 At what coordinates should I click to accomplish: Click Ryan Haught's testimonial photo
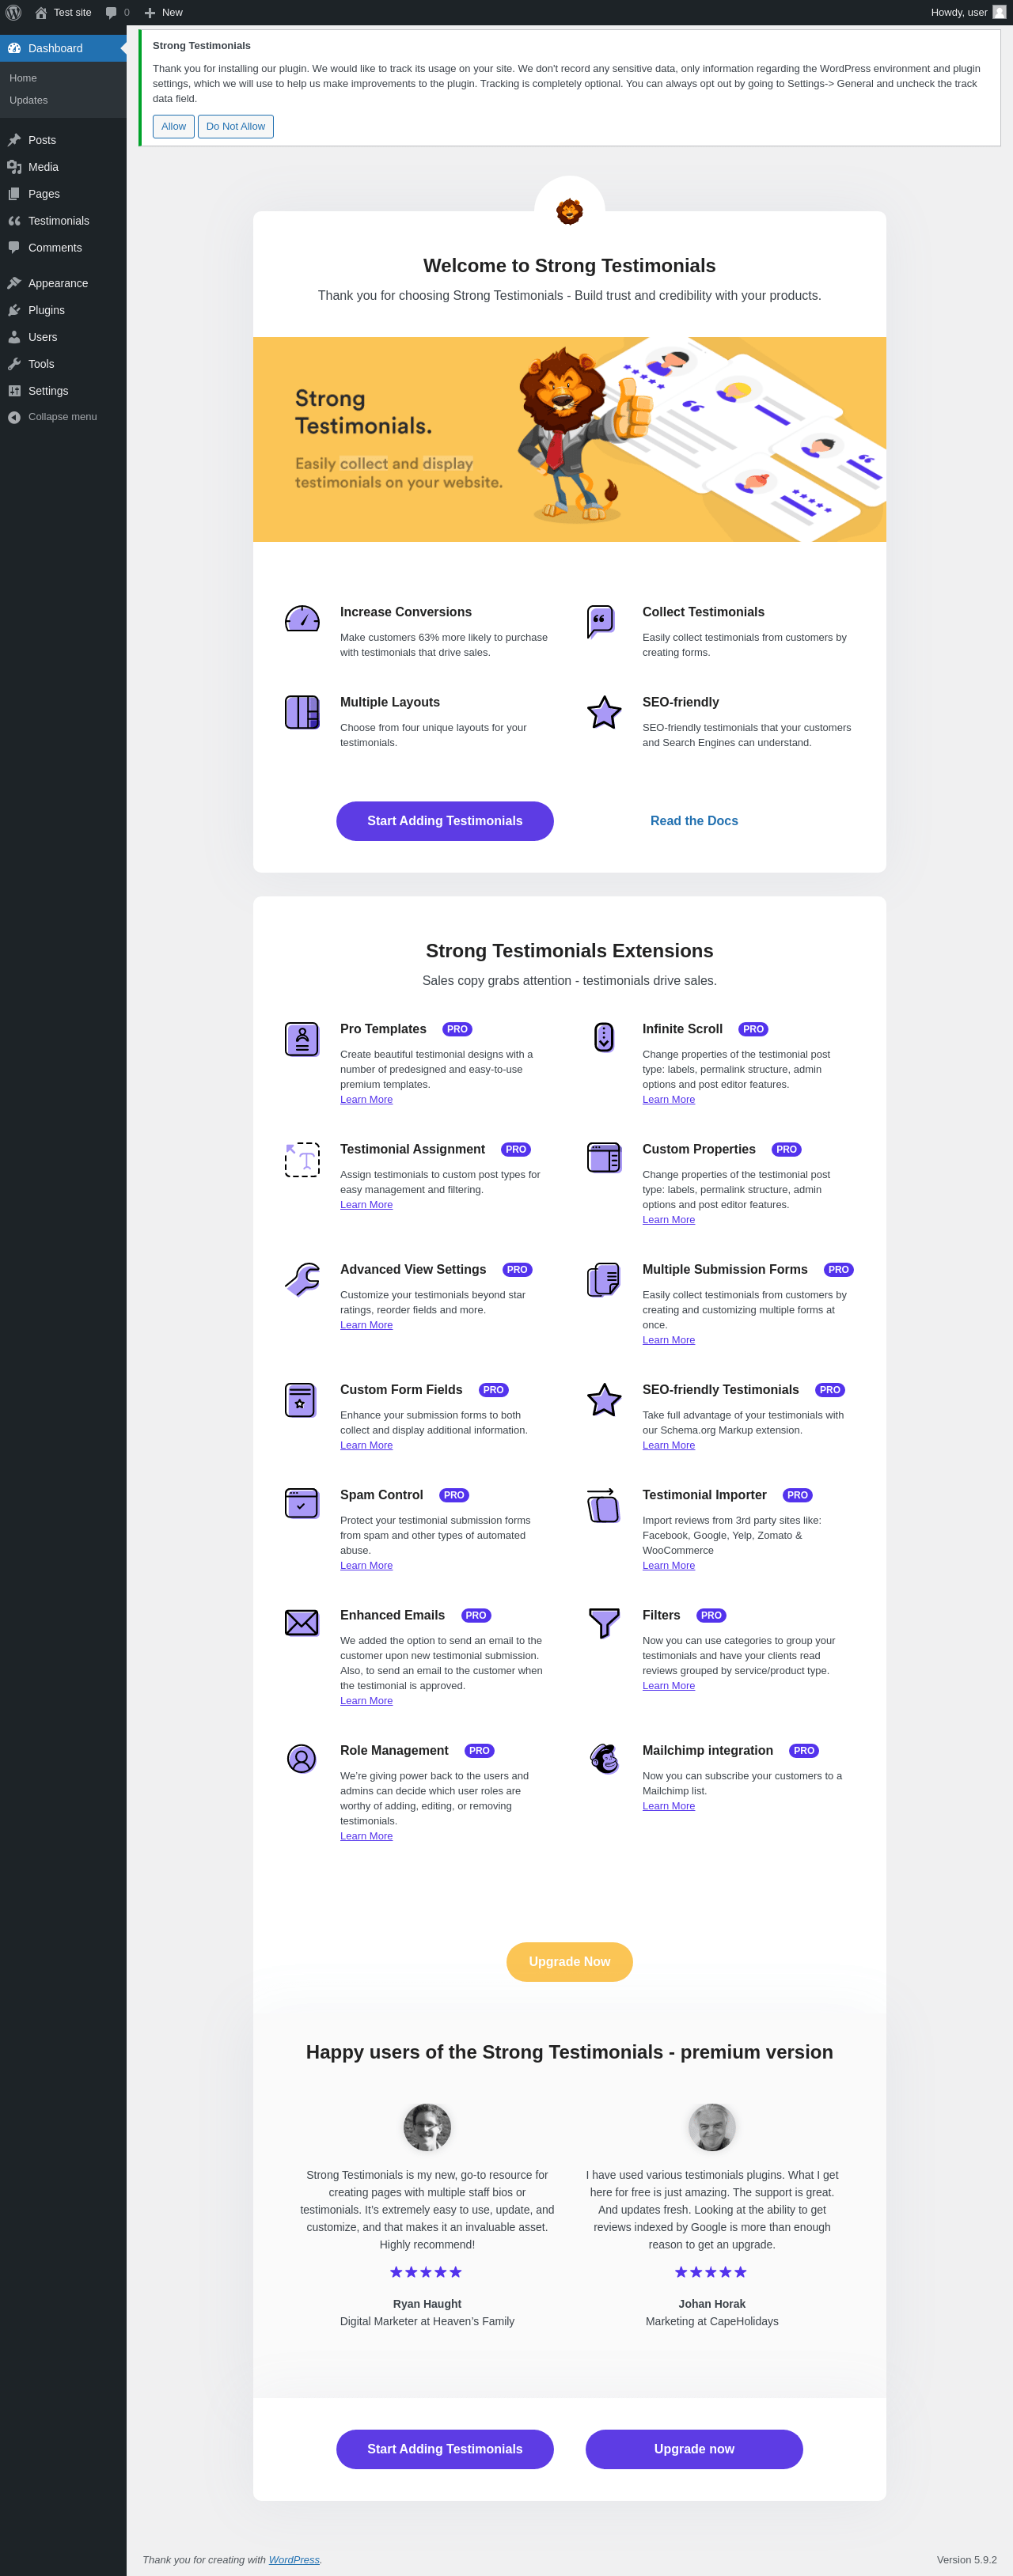(x=427, y=2127)
